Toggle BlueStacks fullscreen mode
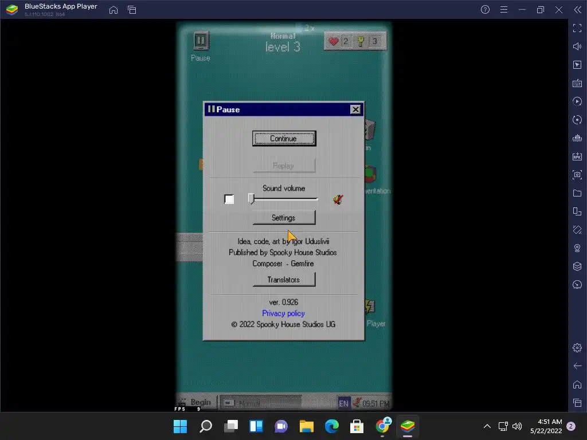The width and height of the screenshot is (587, 440). pos(577,28)
